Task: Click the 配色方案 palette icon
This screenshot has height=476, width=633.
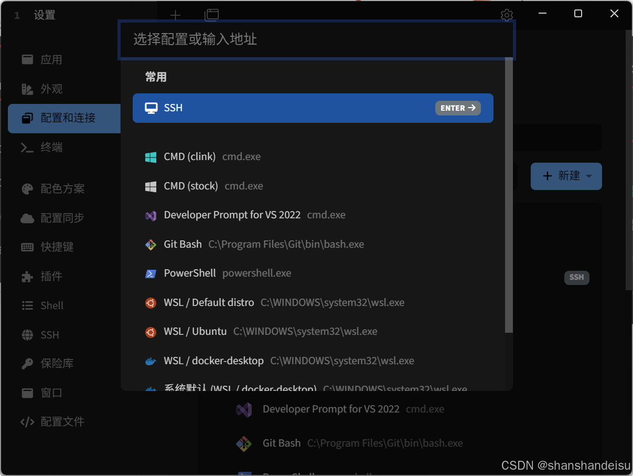Action: point(27,188)
